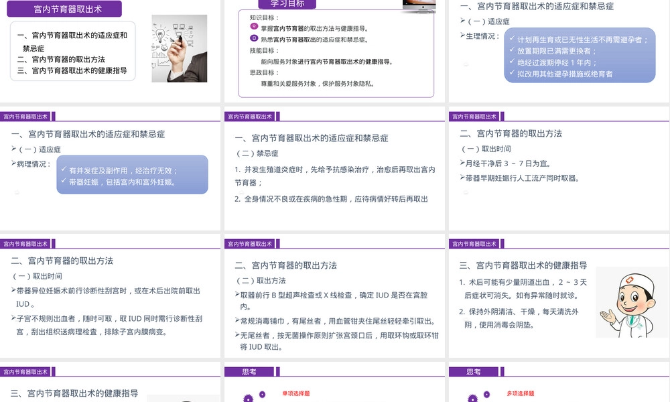The width and height of the screenshot is (670, 402).
Task: Click the "思考" header tab above "单项选择题"
Action: 249,372
